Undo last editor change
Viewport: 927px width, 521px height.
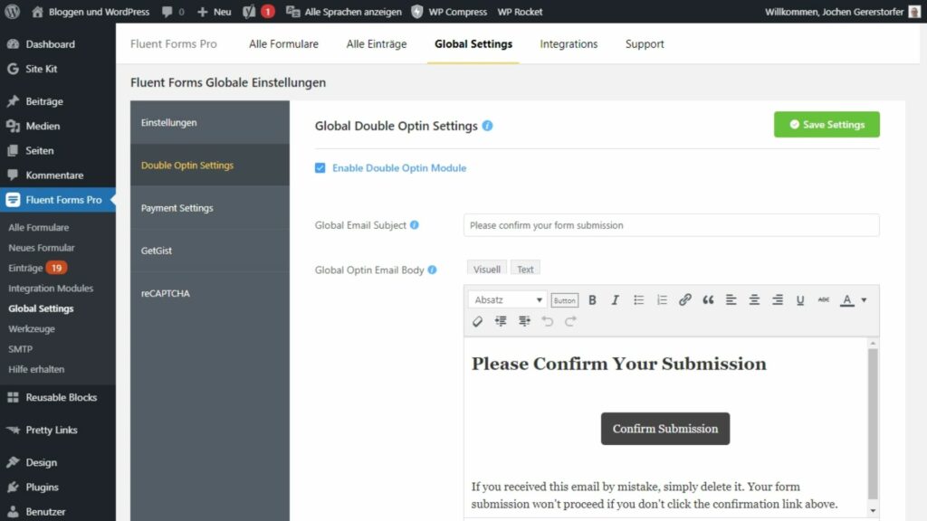tap(548, 321)
